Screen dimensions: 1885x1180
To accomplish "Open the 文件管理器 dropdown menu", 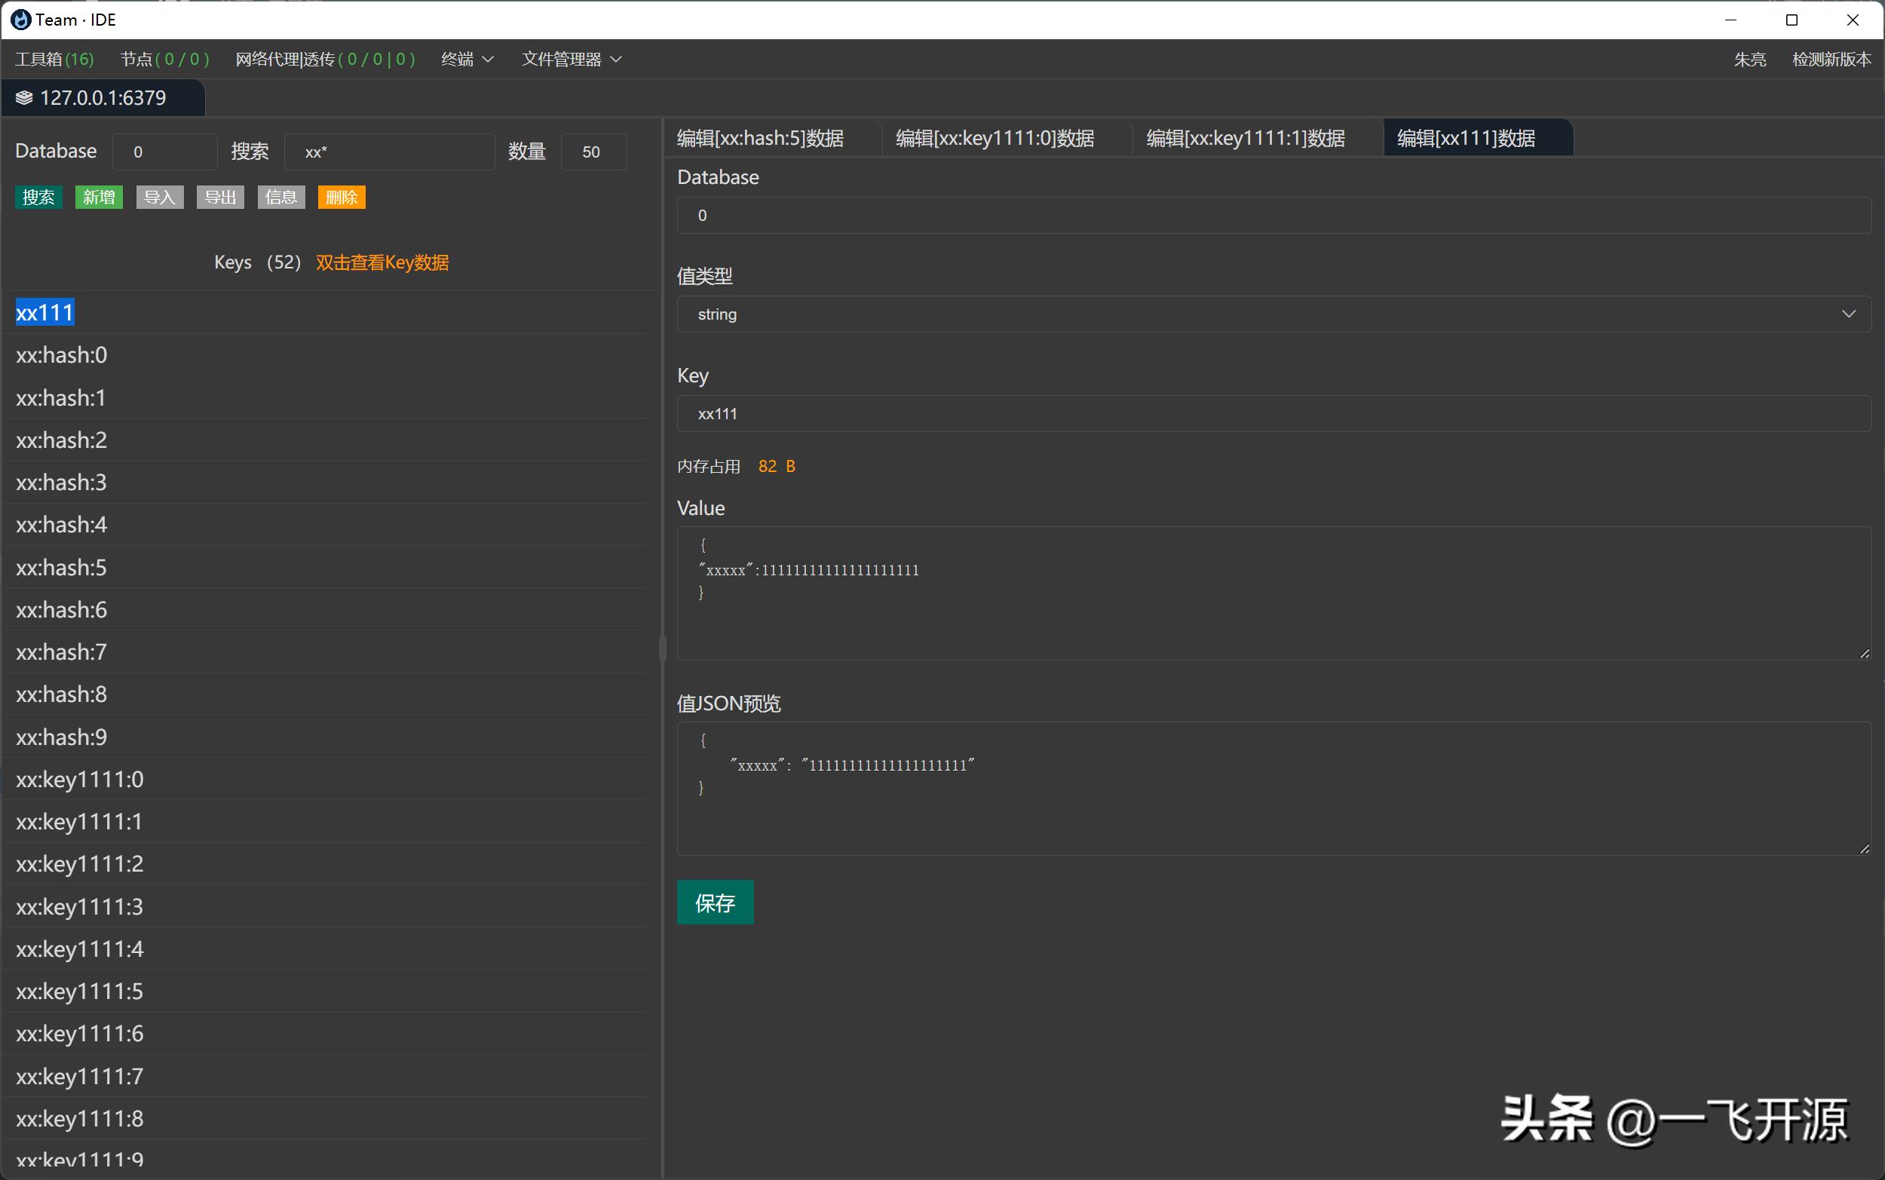I will click(571, 60).
